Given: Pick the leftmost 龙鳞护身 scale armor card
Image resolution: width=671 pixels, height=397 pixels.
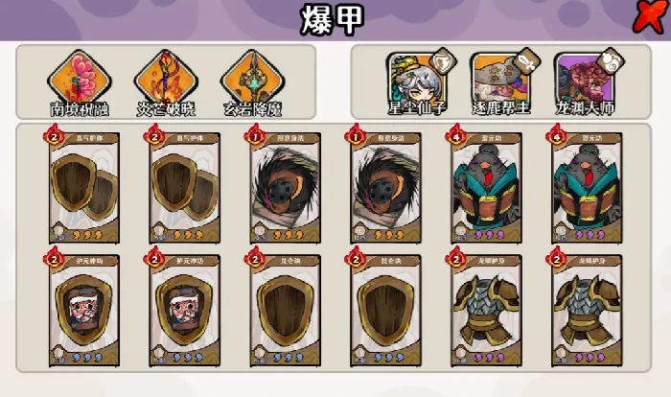Looking at the screenshot, I should click(487, 311).
